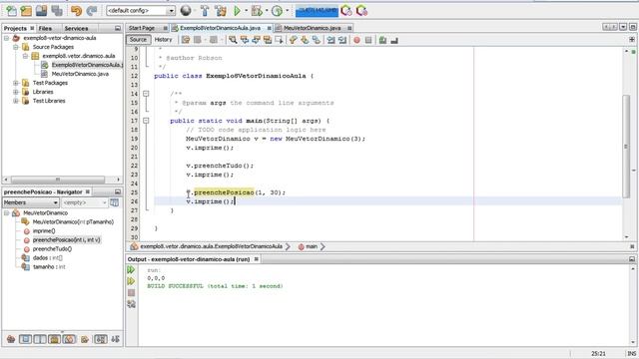
Task: Click the Next Bookmark icon
Action: tap(305, 40)
